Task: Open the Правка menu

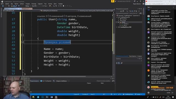Action: click(x=7, y=4)
